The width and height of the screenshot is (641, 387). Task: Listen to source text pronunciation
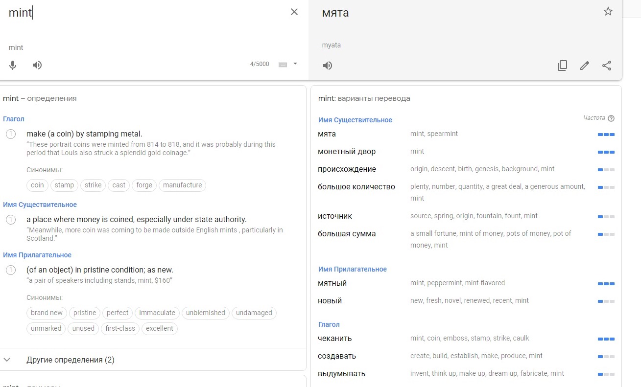click(37, 65)
